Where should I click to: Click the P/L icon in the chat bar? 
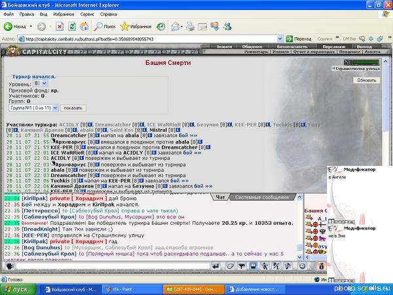(x=276, y=266)
